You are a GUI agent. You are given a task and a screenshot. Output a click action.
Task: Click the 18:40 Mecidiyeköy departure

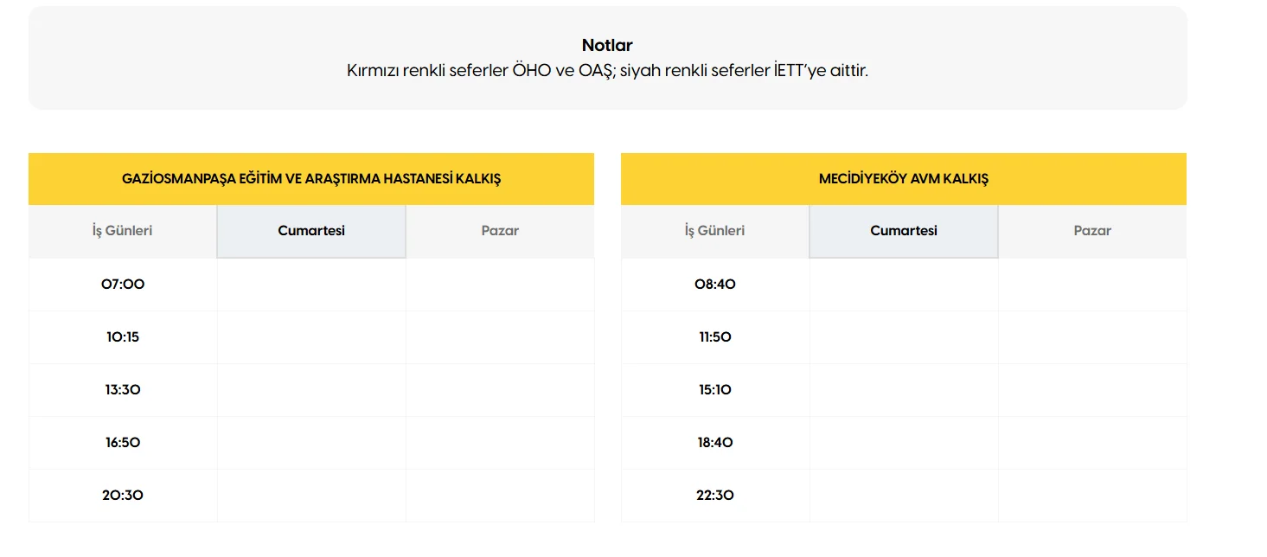click(714, 442)
